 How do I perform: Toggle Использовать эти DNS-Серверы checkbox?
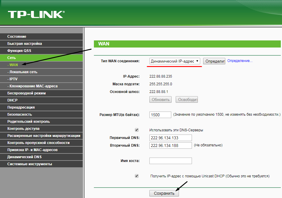click(x=137, y=130)
